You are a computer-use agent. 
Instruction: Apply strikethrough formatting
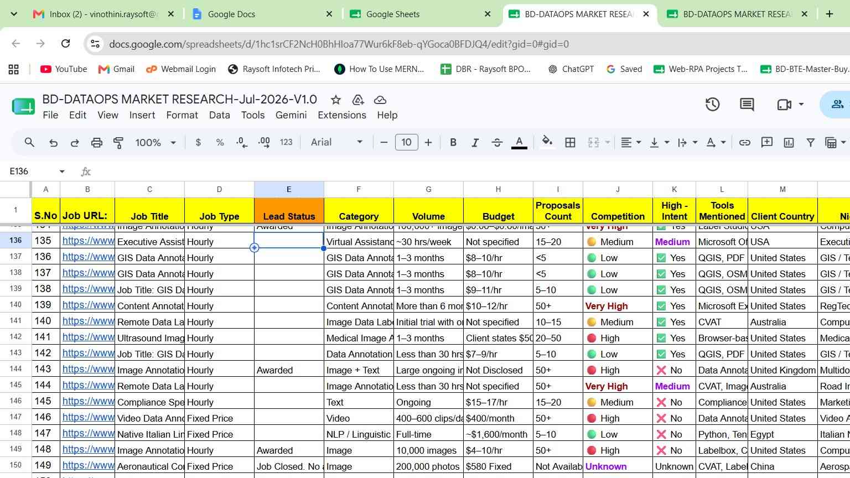497,143
